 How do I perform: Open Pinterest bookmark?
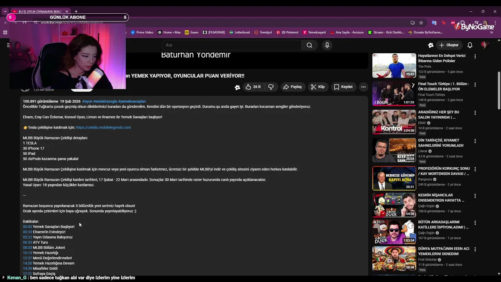287,33
